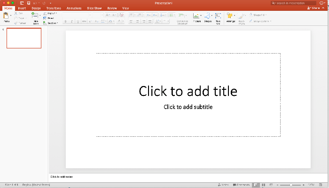Decrease font size with small A icon
329x188 pixels.
click(114, 15)
